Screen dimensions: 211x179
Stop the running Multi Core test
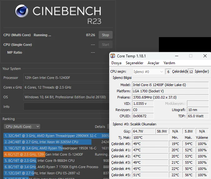(x=105, y=35)
